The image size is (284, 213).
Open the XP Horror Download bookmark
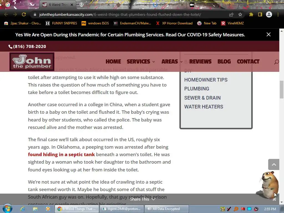174,23
